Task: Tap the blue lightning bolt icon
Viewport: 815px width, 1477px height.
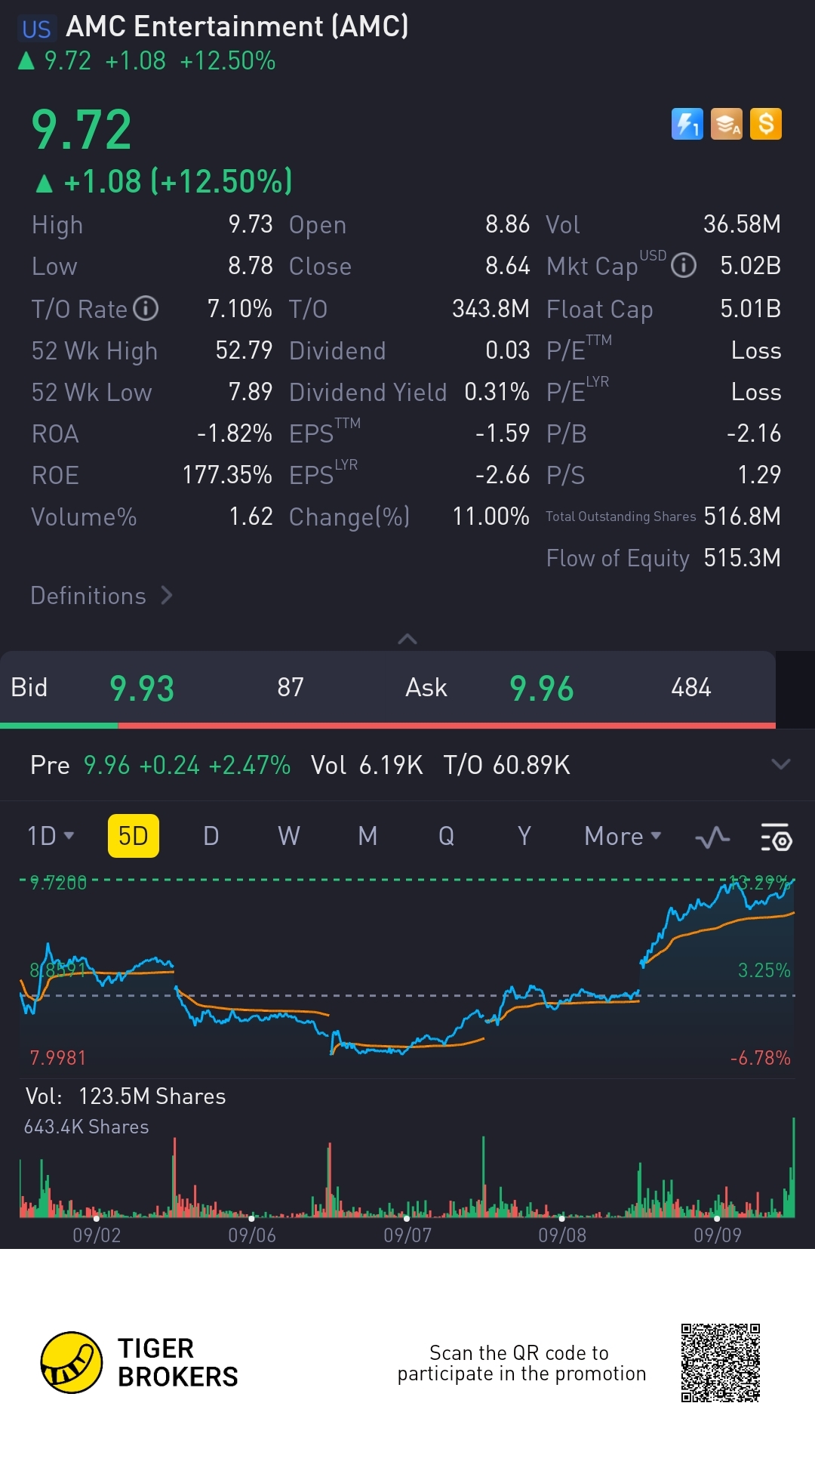Action: click(687, 124)
